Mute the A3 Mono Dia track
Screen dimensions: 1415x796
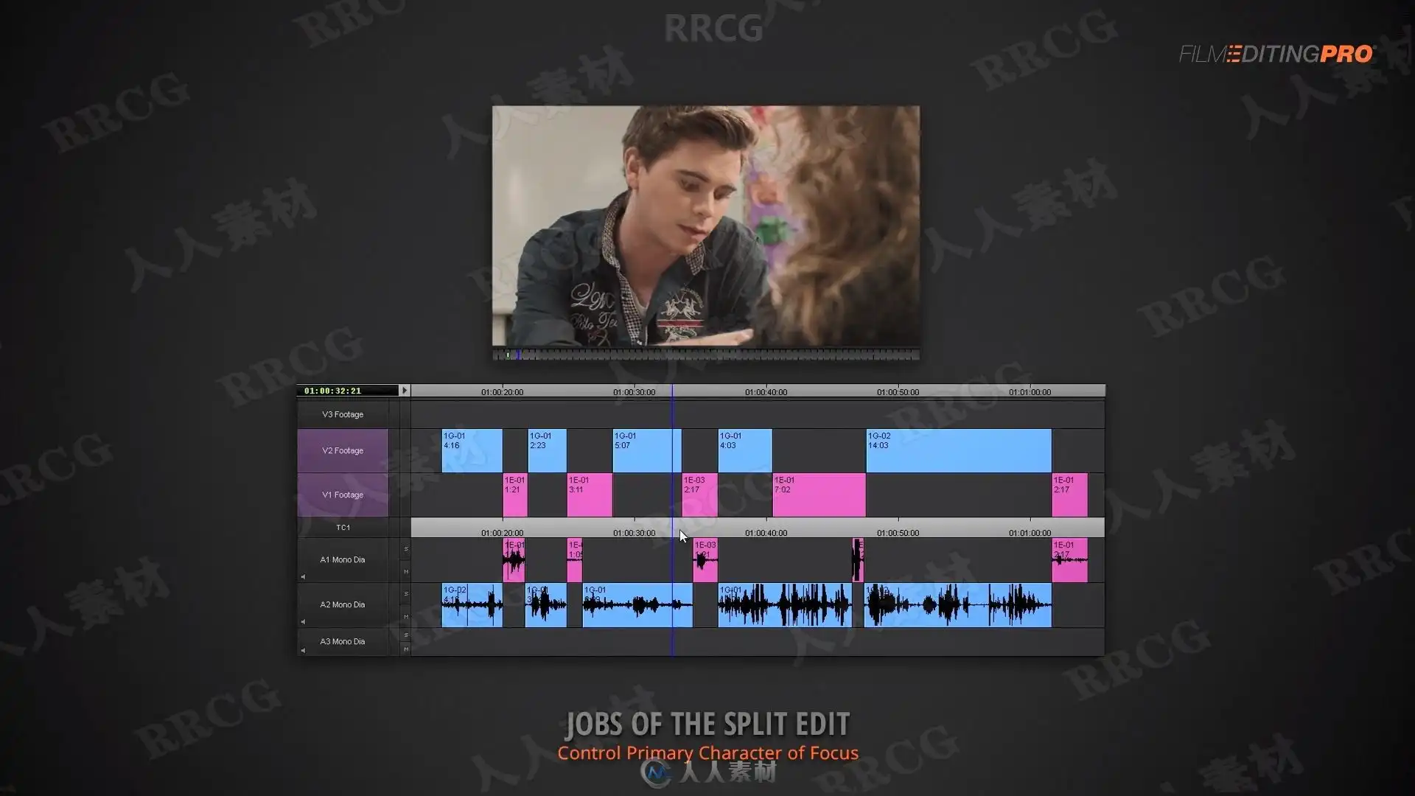[x=405, y=649]
